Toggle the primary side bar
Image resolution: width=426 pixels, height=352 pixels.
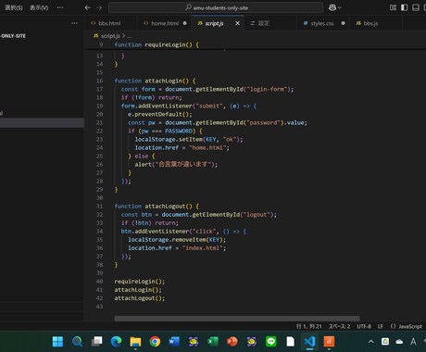coord(405,7)
